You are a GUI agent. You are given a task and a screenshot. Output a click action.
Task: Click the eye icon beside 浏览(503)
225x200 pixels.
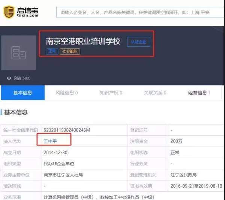point(9,78)
